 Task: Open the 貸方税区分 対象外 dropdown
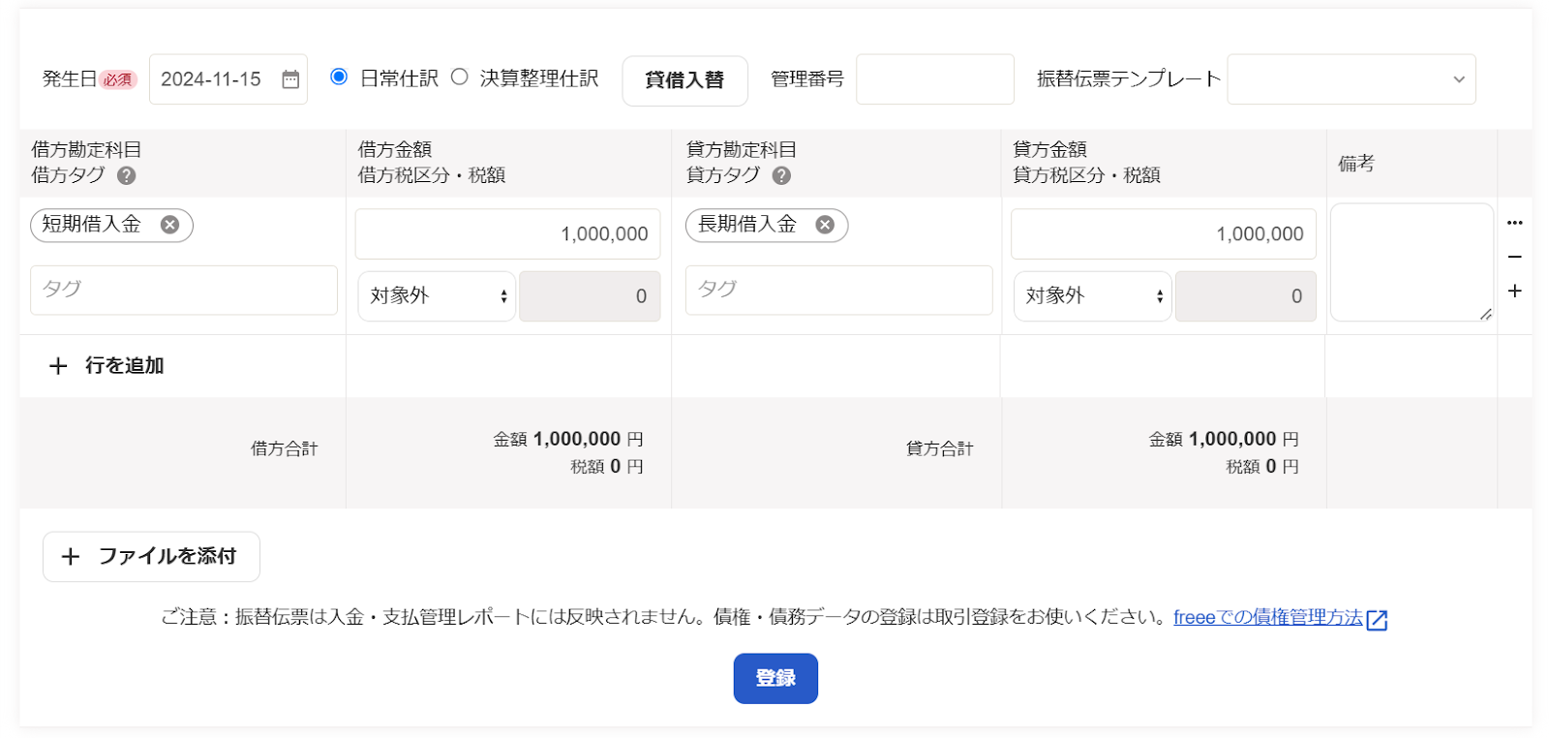click(1092, 296)
